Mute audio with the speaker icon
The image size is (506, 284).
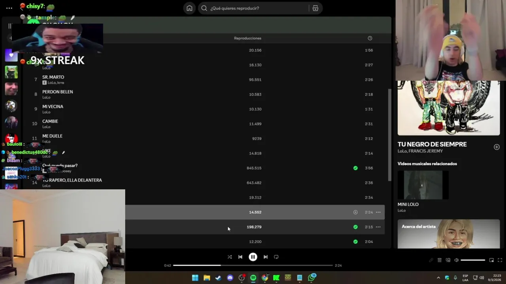coord(456,260)
